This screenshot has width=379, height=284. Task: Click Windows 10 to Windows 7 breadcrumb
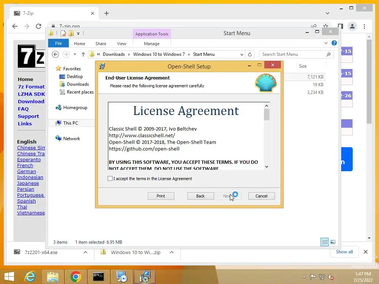pos(159,54)
